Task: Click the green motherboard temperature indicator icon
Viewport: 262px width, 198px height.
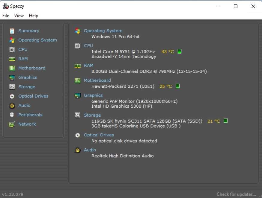Action: pos(178,86)
